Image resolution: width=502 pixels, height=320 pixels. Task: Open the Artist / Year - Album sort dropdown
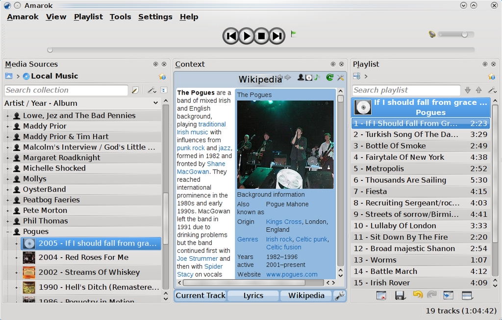tap(155, 103)
